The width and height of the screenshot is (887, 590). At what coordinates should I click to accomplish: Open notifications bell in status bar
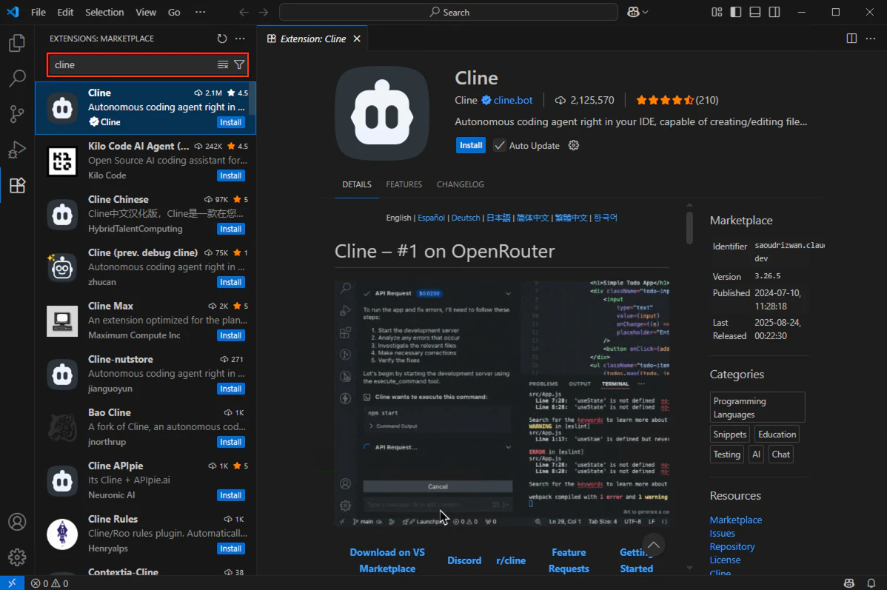[871, 583]
